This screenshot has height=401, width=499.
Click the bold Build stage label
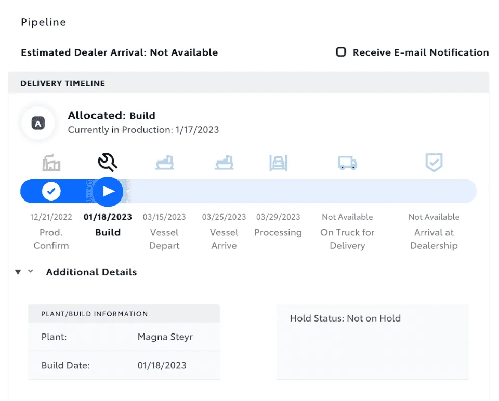(x=108, y=232)
